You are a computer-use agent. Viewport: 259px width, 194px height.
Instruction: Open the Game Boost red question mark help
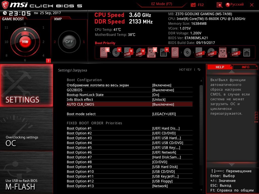[48, 61]
